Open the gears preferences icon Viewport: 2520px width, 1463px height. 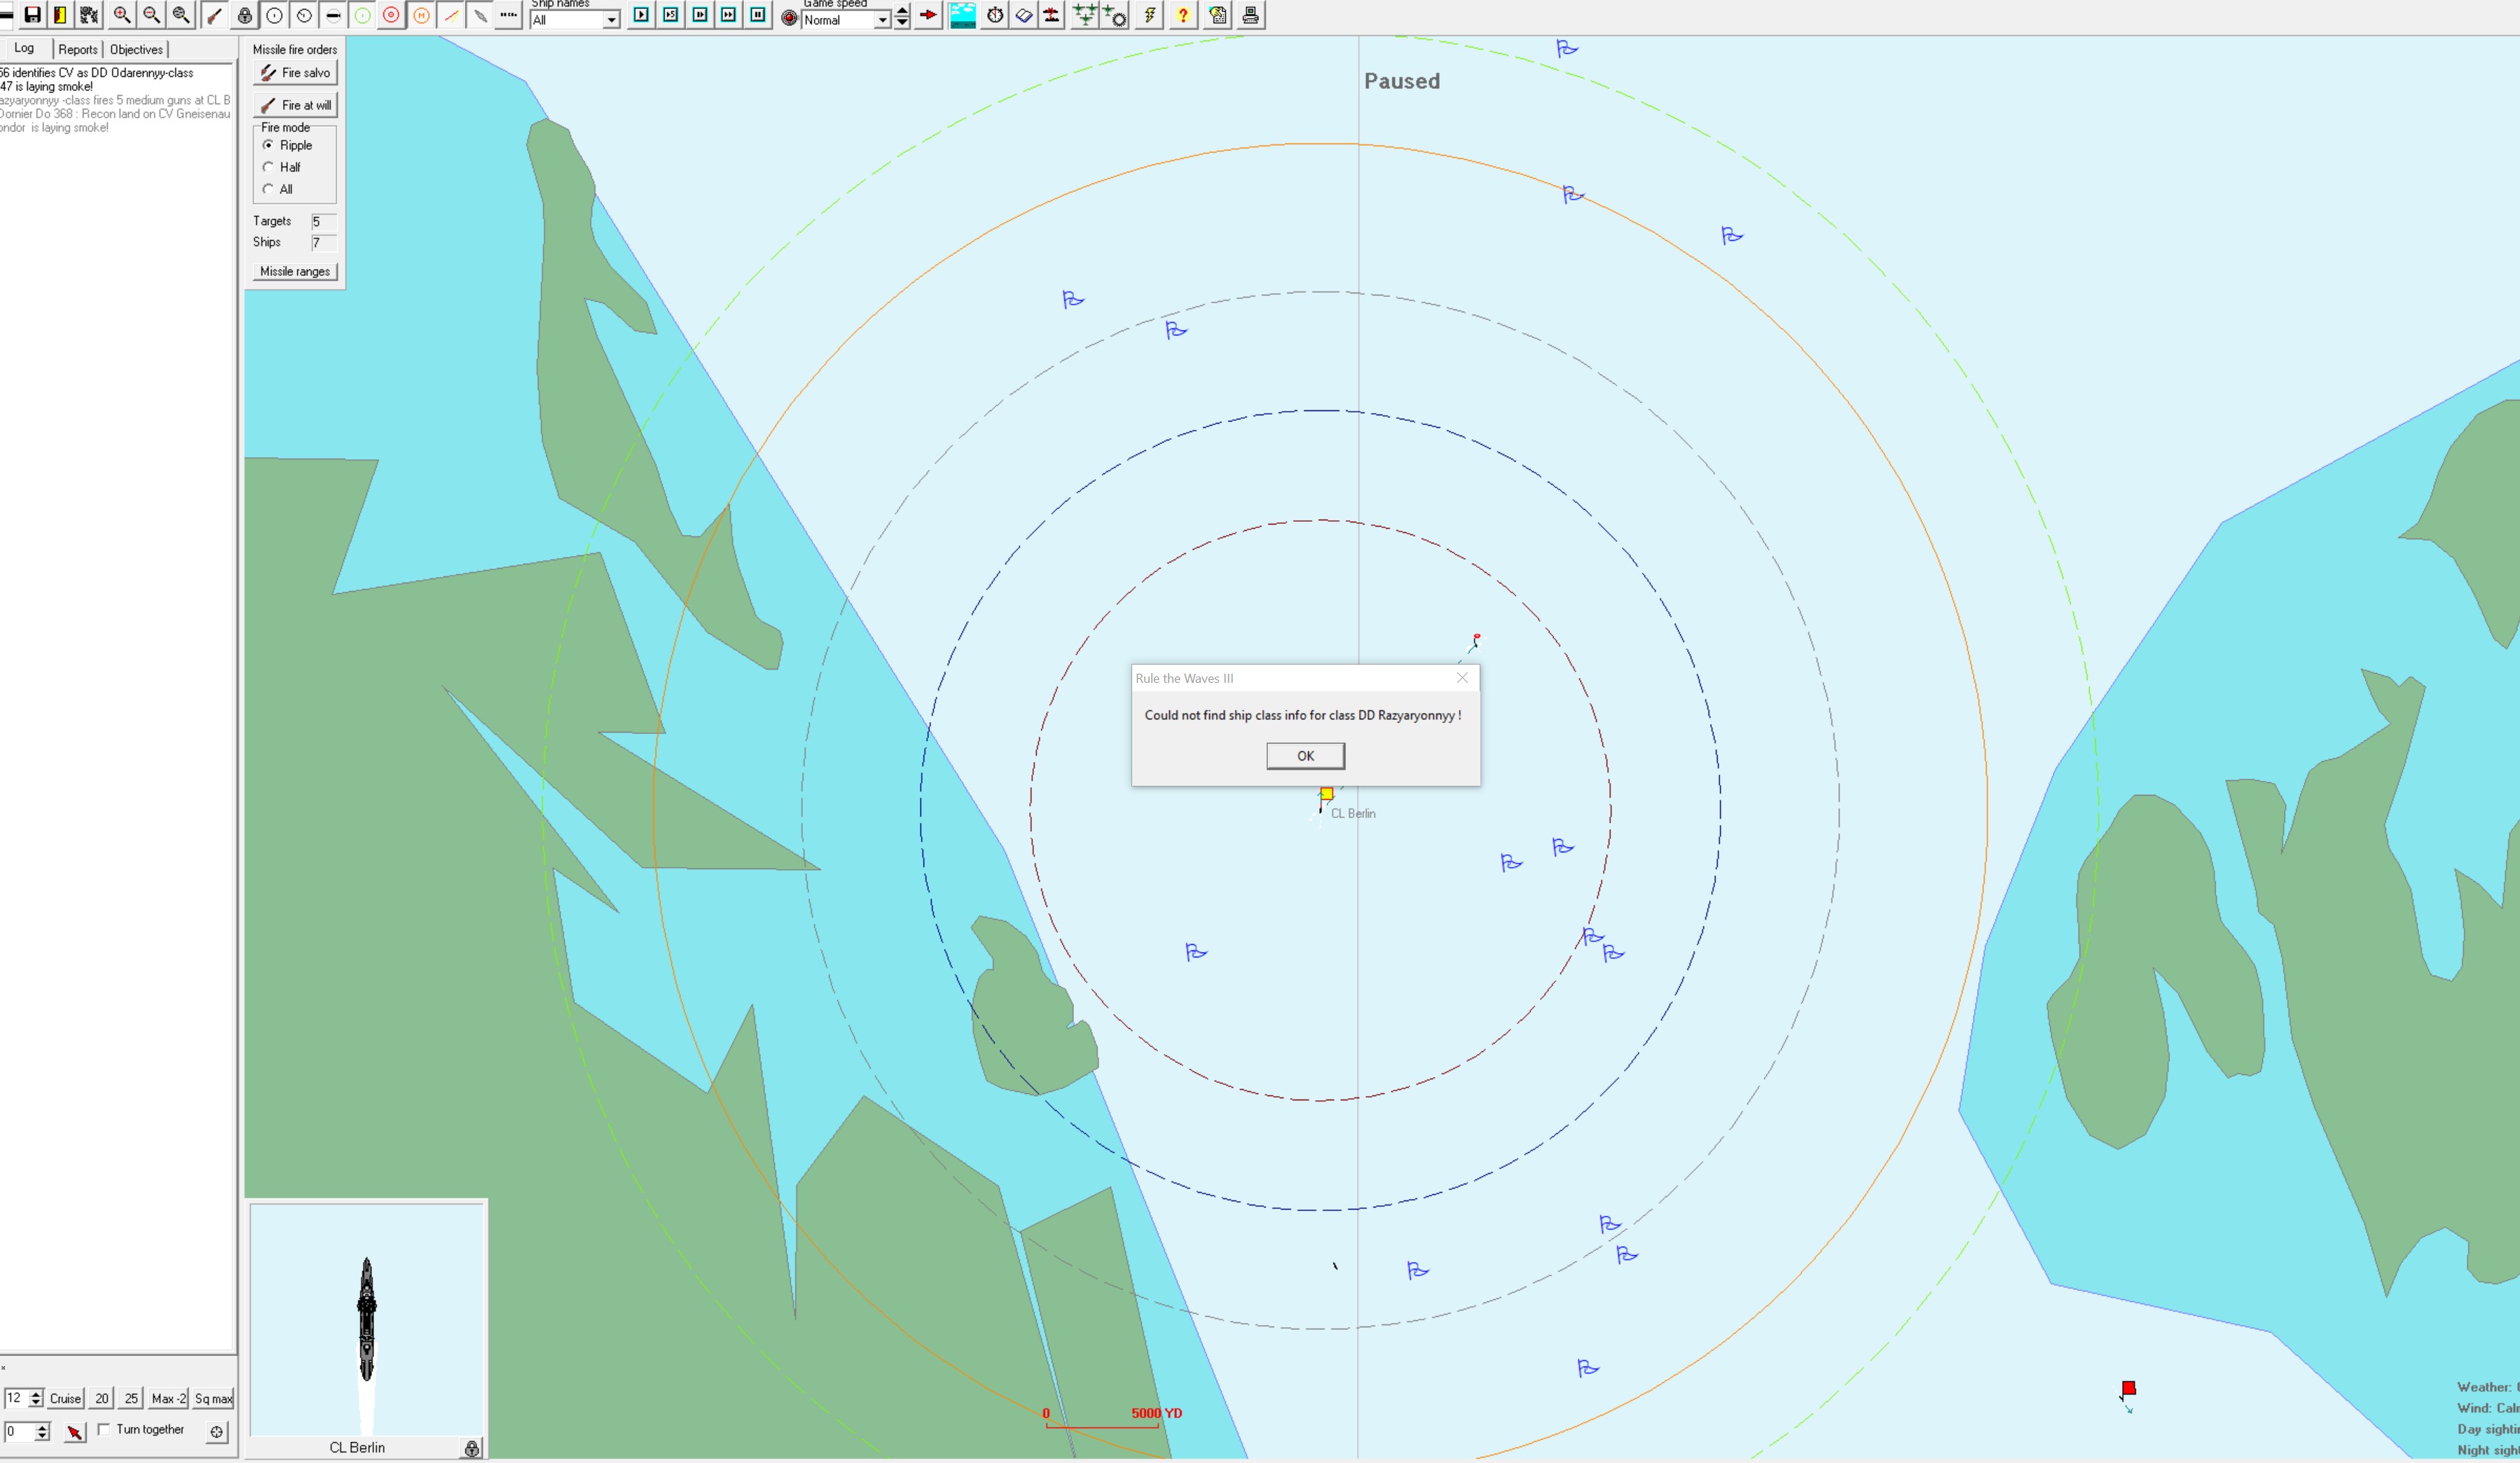pyautogui.click(x=89, y=15)
